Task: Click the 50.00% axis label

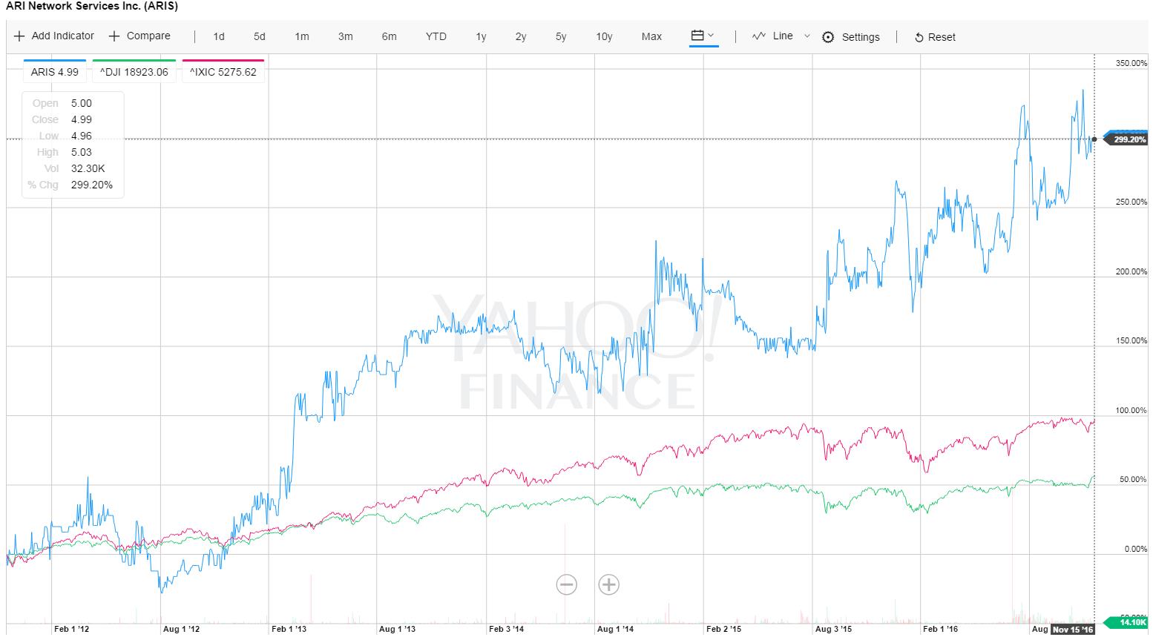Action: [1133, 480]
